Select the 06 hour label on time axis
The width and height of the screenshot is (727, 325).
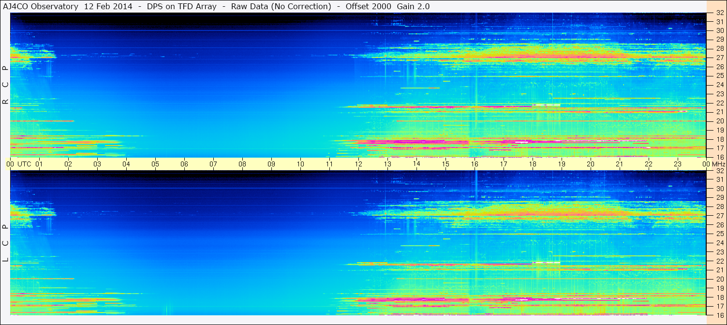click(x=184, y=164)
